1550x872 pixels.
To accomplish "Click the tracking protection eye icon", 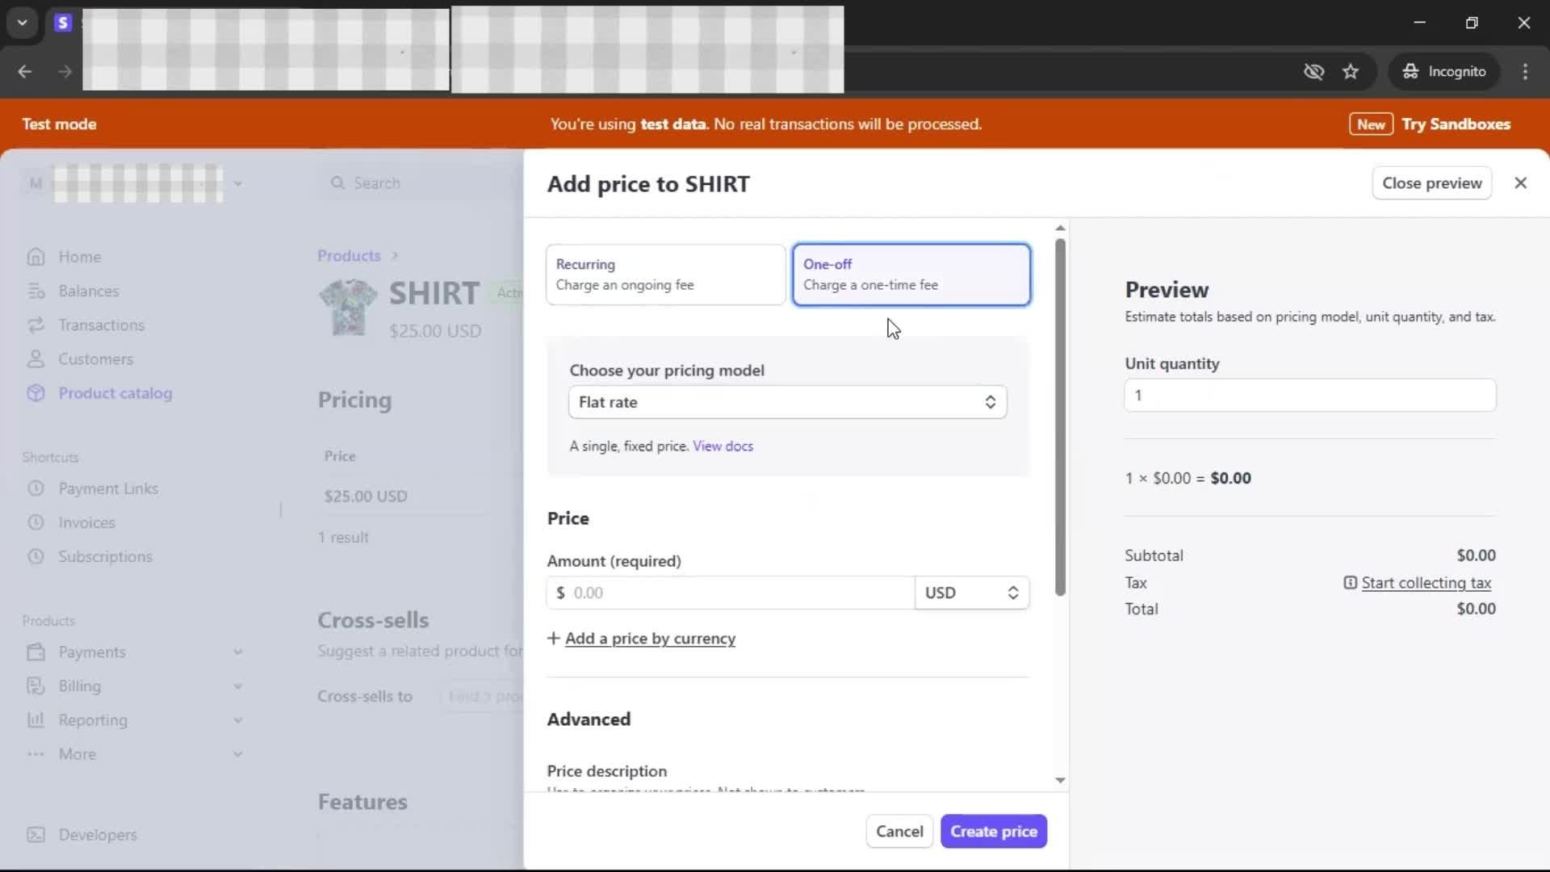I will click(1313, 72).
